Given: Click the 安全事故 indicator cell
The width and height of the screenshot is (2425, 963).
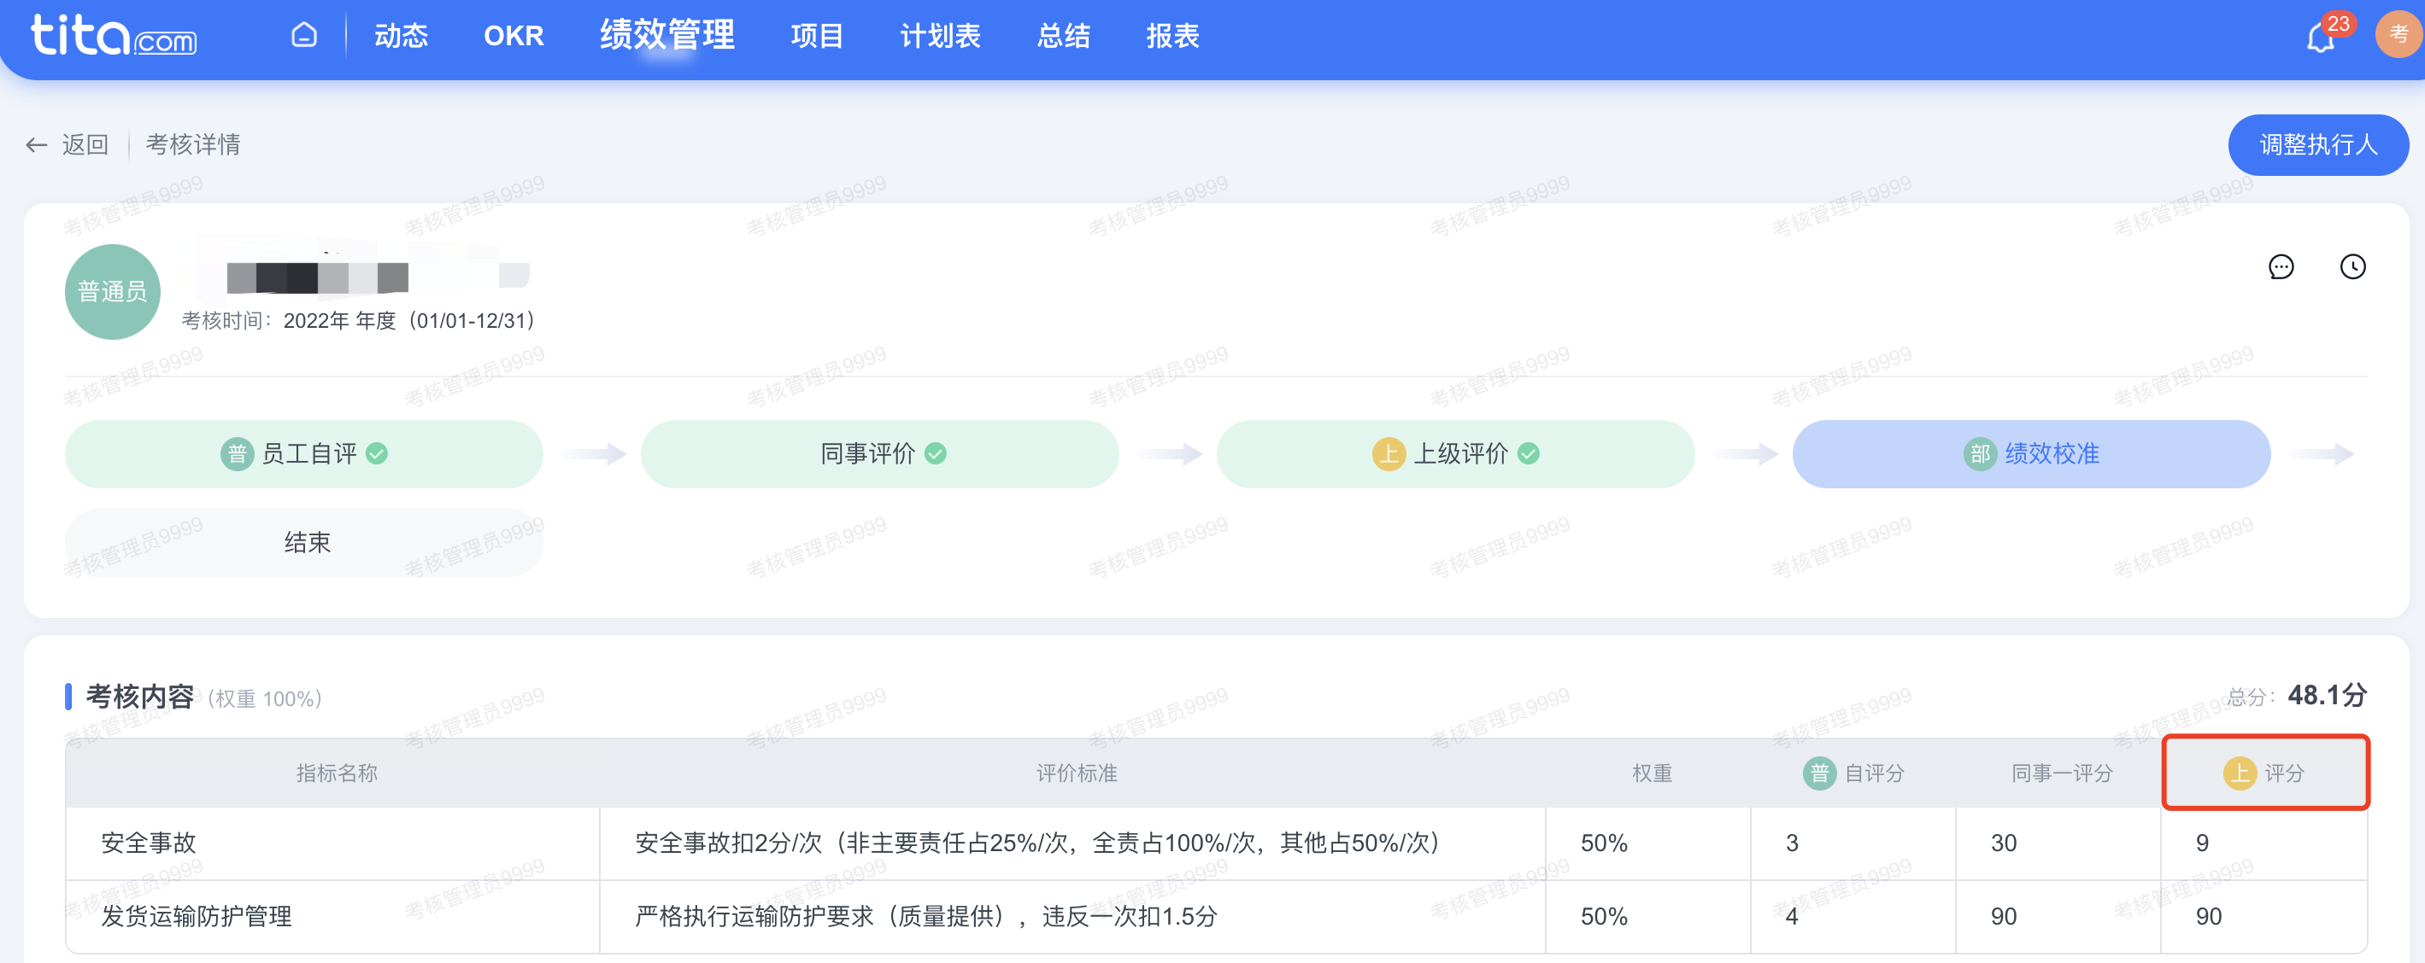Looking at the screenshot, I should coord(332,843).
